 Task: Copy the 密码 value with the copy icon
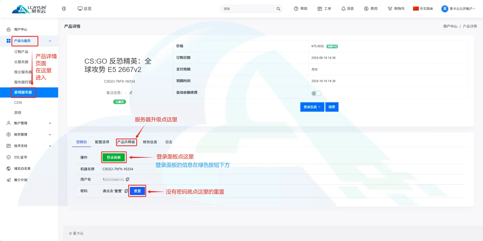point(126,191)
